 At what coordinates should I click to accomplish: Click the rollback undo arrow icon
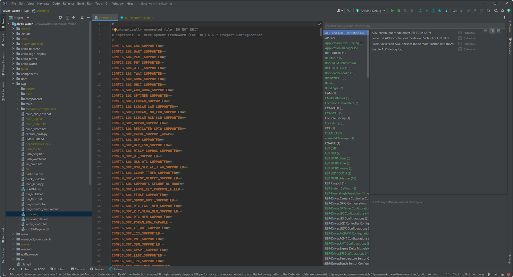(488, 11)
